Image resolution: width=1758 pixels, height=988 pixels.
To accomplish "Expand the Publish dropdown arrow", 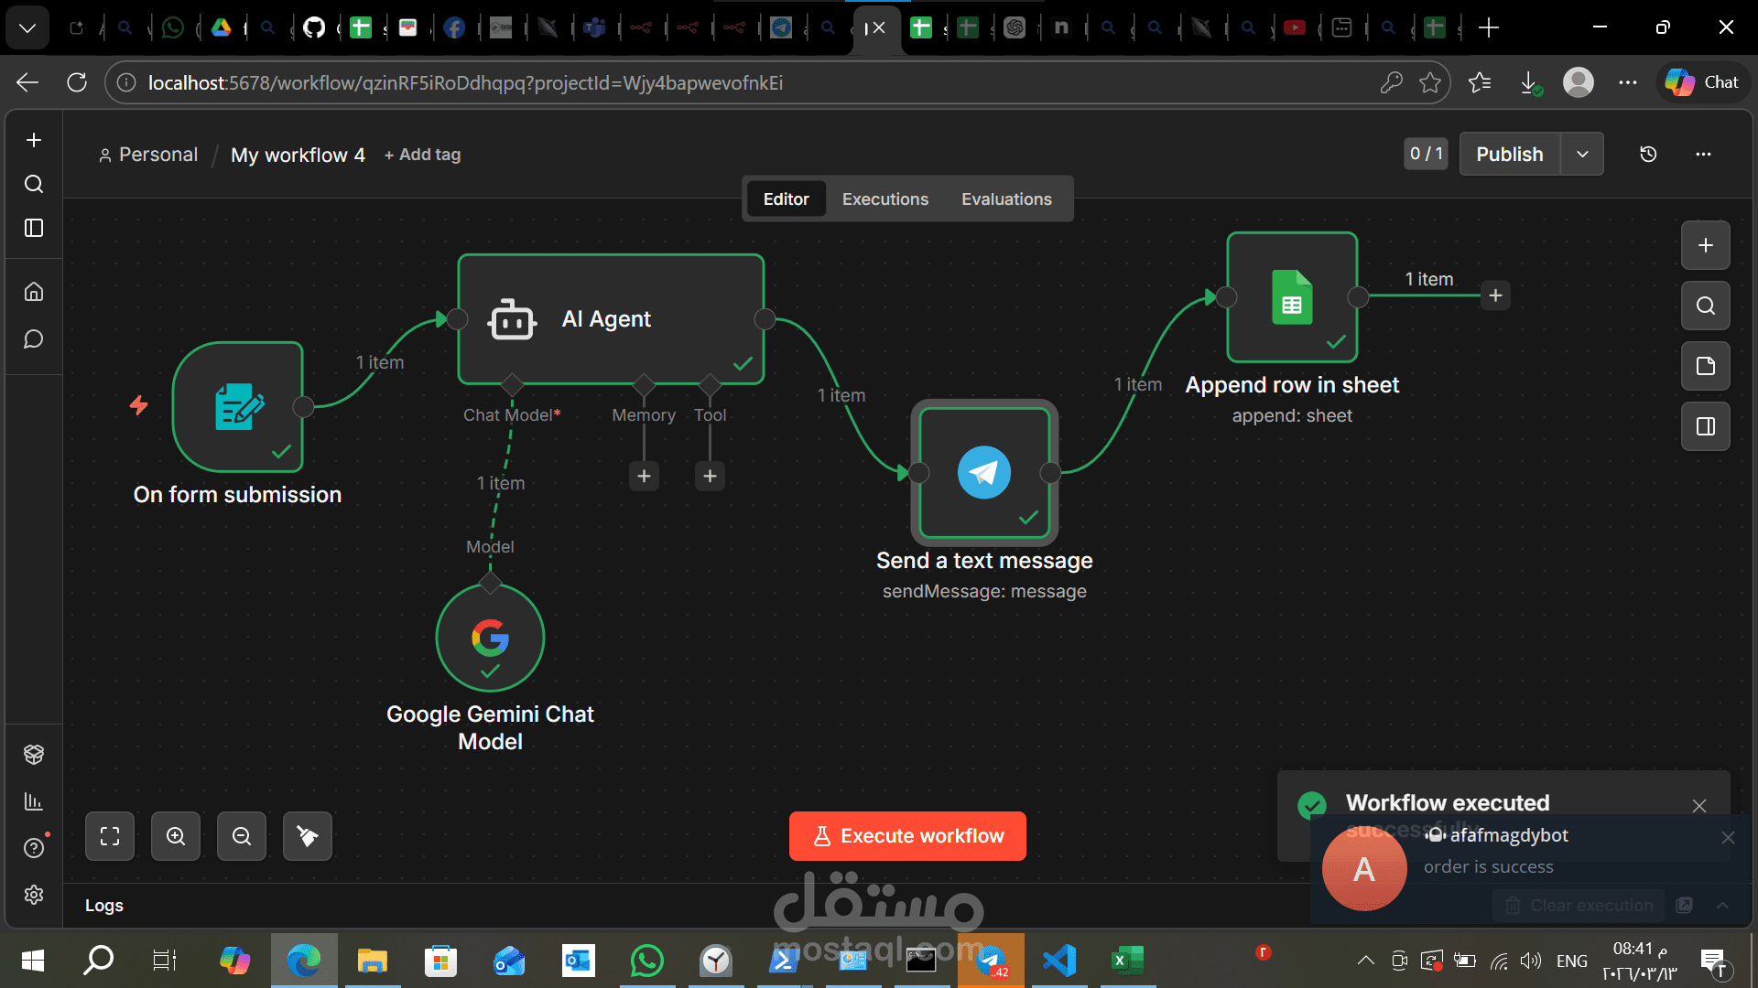I will pos(1582,154).
